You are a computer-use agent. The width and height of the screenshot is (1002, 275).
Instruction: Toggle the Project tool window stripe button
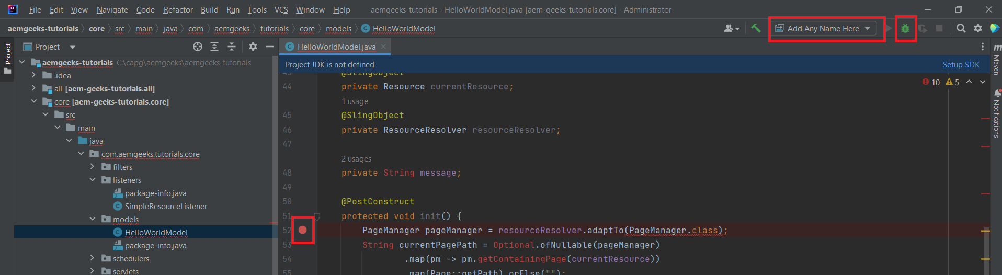(7, 59)
